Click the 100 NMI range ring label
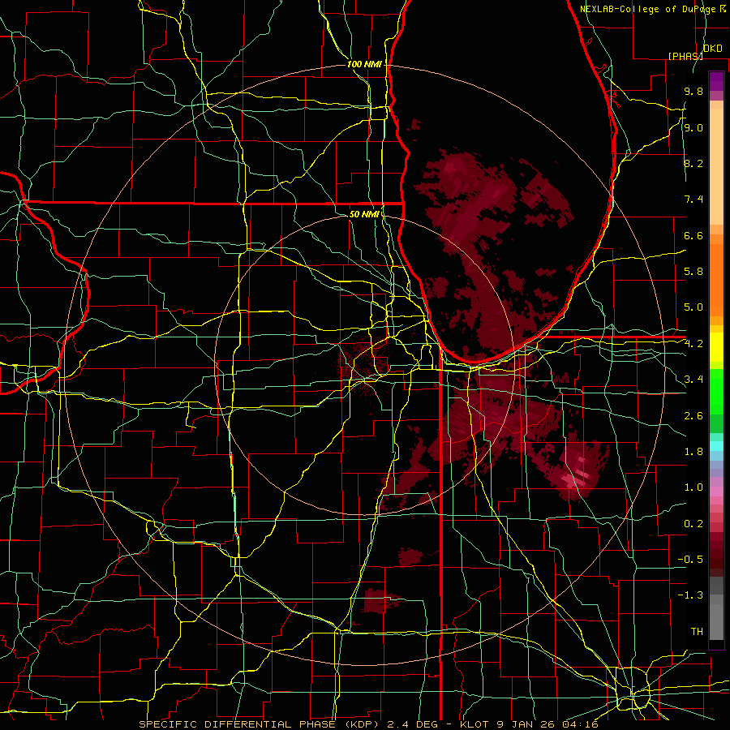 coord(364,64)
